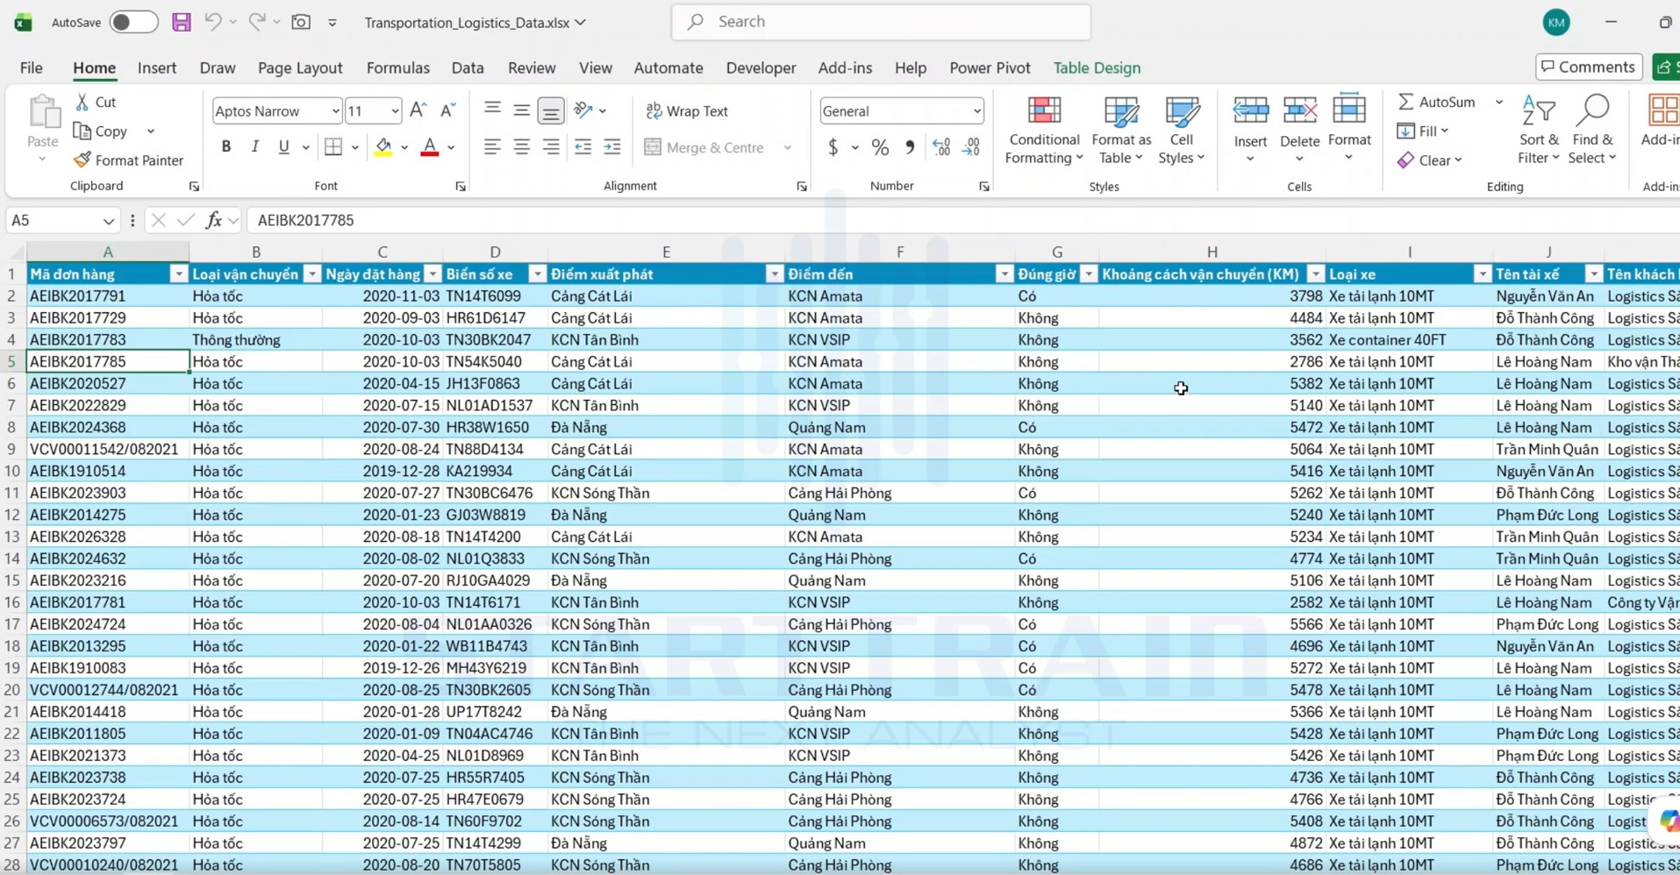
Task: Apply Italic formatting
Action: click(x=254, y=147)
